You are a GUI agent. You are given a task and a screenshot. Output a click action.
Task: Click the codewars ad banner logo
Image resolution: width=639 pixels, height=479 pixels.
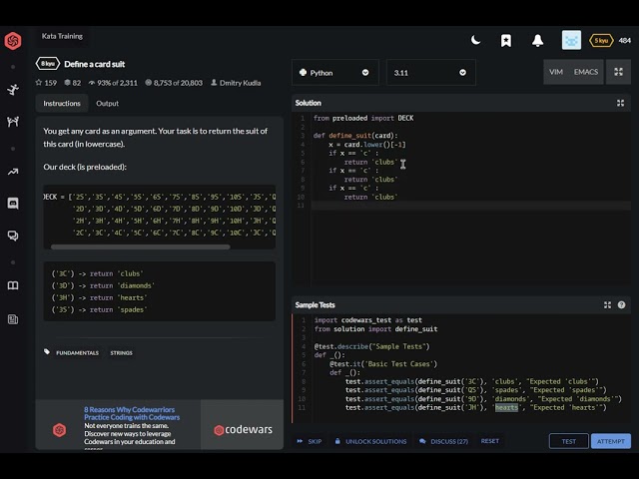(x=243, y=430)
